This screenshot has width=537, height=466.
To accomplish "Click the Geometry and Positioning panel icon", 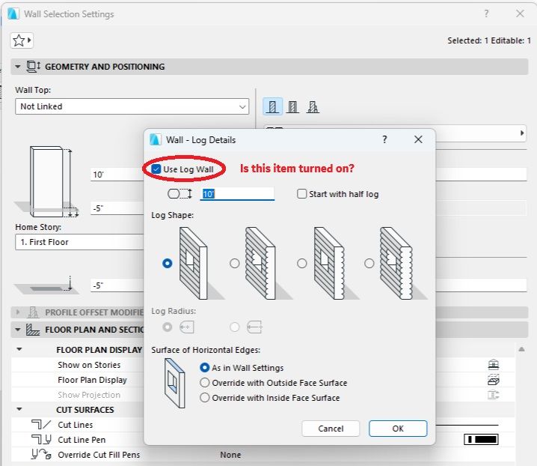I will tap(33, 66).
